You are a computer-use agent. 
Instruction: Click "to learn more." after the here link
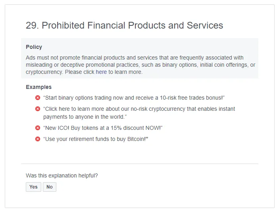pos(126,72)
